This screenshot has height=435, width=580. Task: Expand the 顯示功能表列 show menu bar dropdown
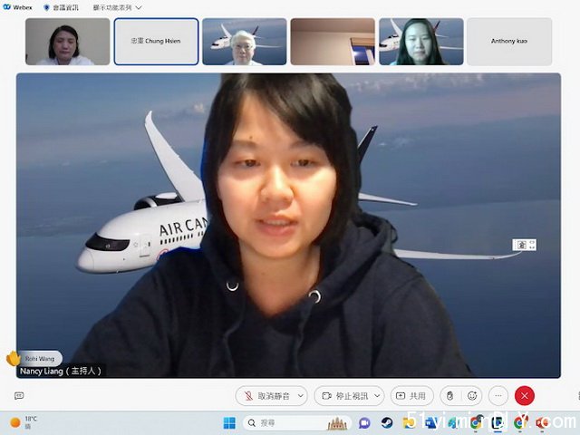[117, 7]
